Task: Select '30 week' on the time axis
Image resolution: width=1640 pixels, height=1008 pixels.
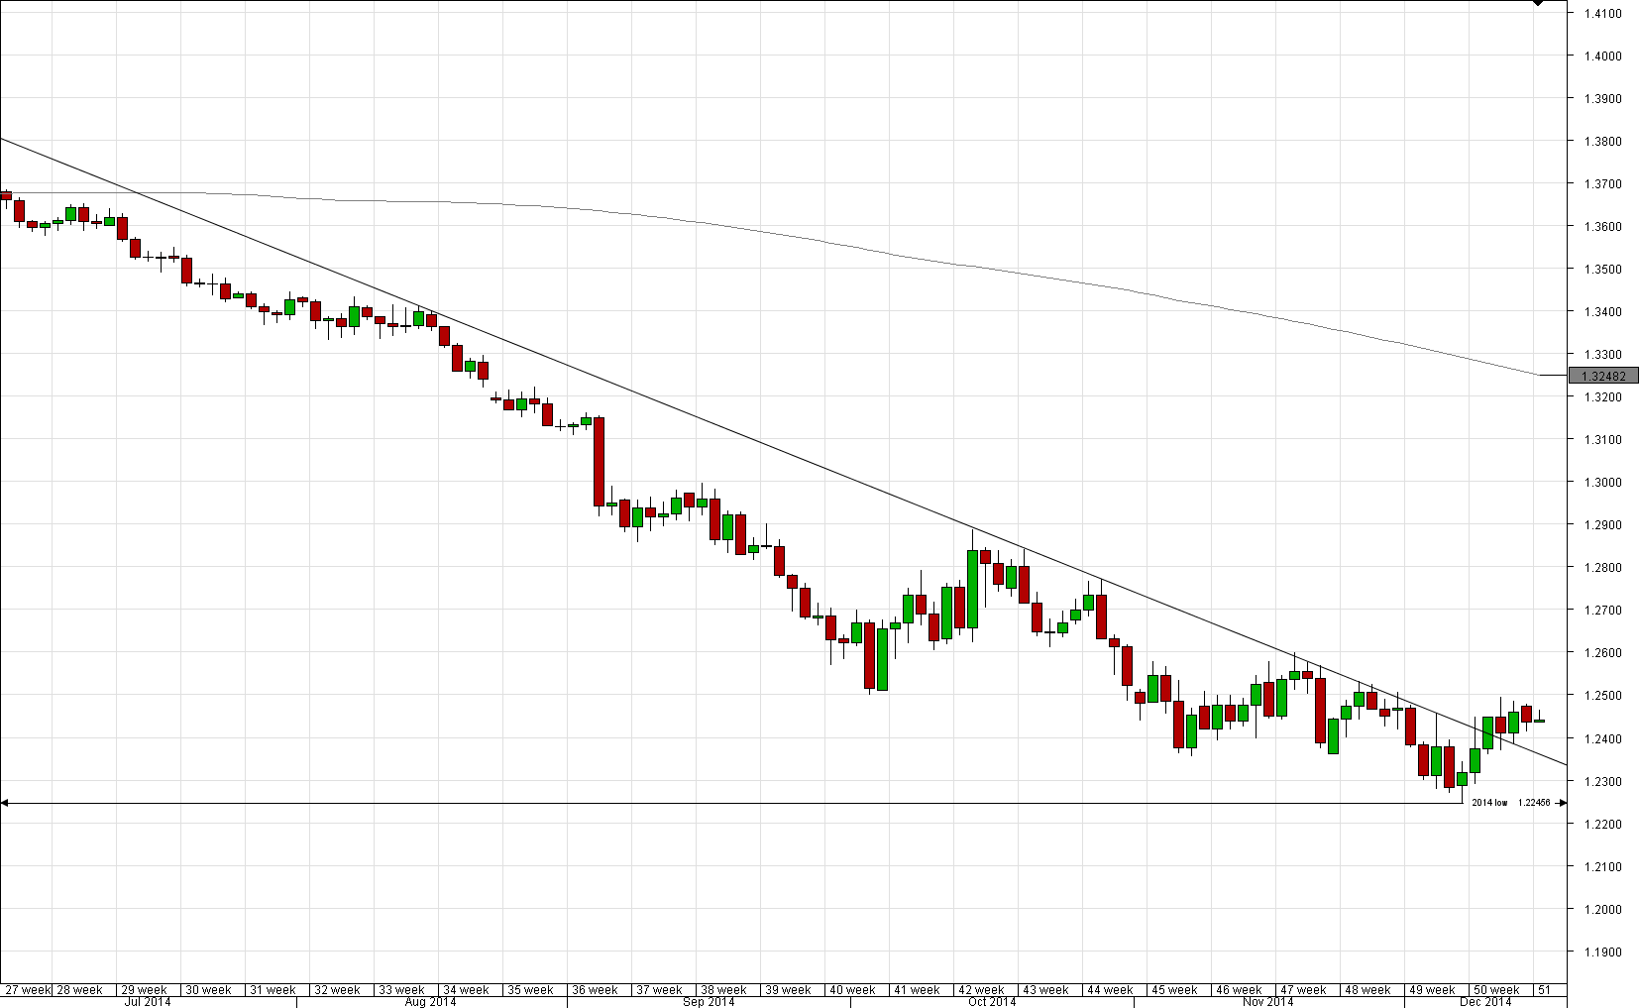Action: tap(208, 989)
